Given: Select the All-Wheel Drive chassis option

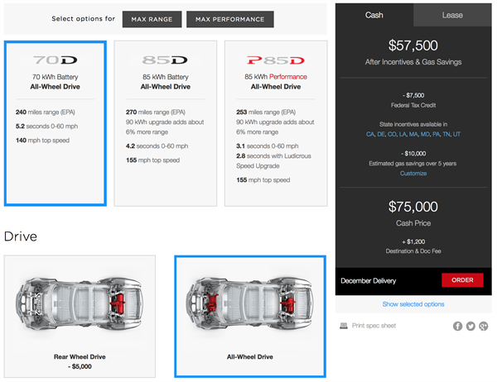Looking at the screenshot, I should (x=250, y=317).
